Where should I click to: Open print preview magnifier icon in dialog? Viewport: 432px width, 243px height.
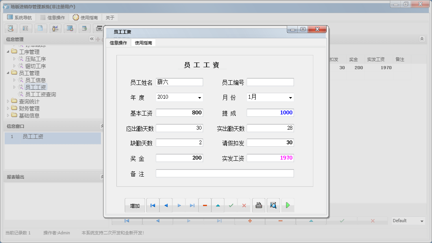point(273,205)
